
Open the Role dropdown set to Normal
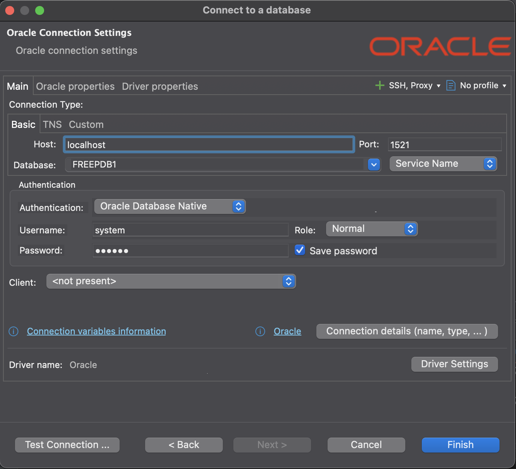point(372,229)
